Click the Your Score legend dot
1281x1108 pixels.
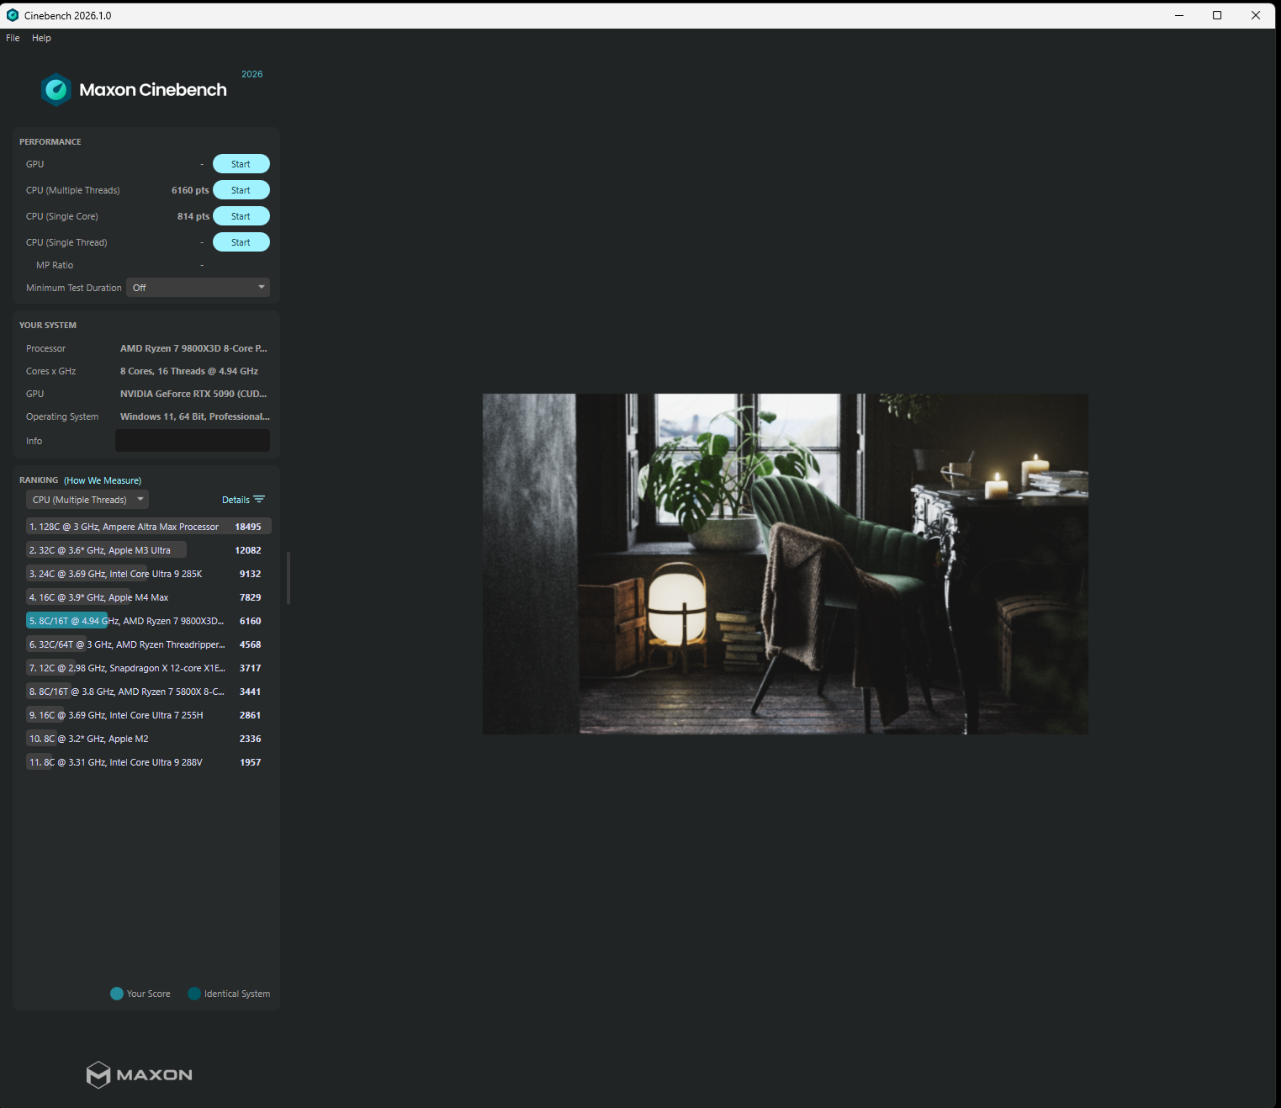[x=117, y=994]
